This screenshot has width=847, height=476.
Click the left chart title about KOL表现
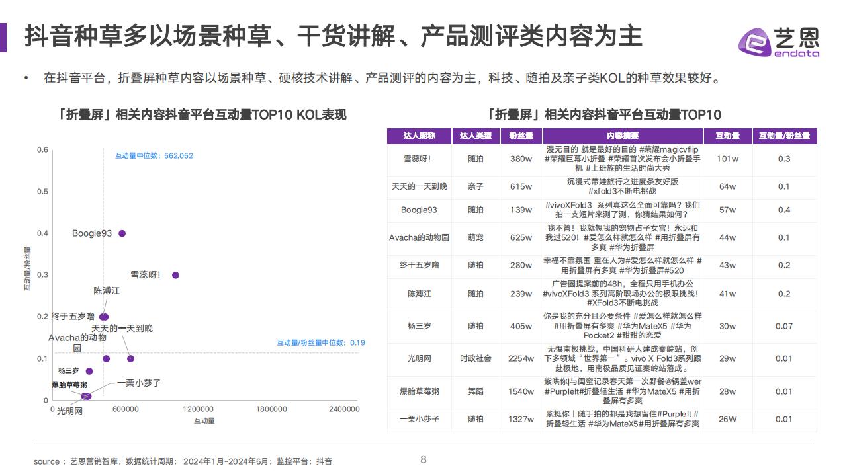pos(202,114)
